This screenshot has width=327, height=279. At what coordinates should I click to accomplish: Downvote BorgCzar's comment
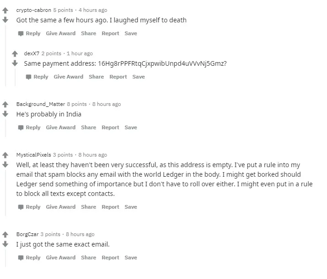5,244
